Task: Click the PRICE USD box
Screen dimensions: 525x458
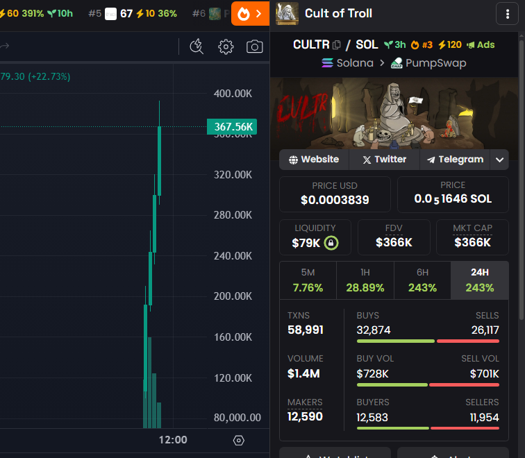Action: tap(335, 194)
